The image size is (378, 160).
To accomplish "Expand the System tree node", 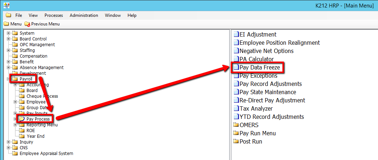I will click(8, 33).
